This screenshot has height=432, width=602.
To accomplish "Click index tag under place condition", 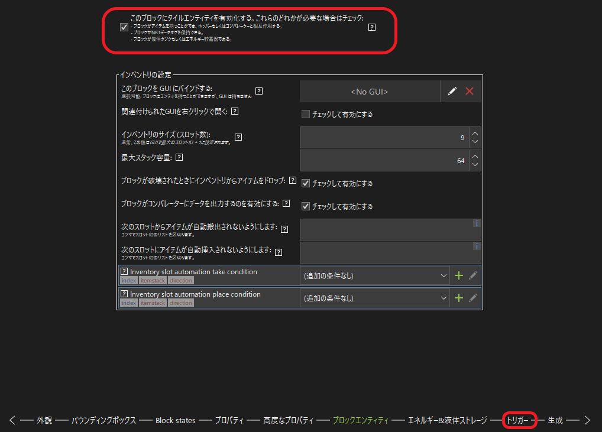I will pyautogui.click(x=129, y=303).
